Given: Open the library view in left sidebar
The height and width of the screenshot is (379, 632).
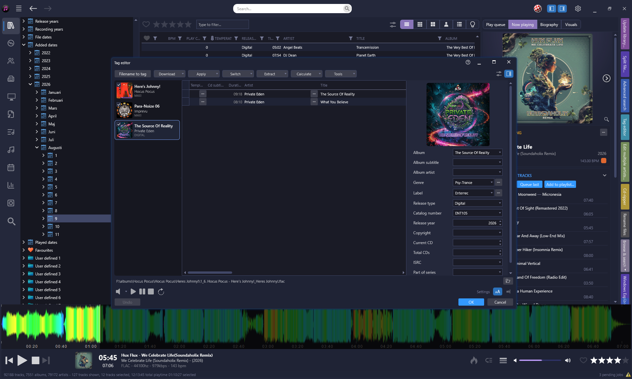Looking at the screenshot, I should 11,25.
